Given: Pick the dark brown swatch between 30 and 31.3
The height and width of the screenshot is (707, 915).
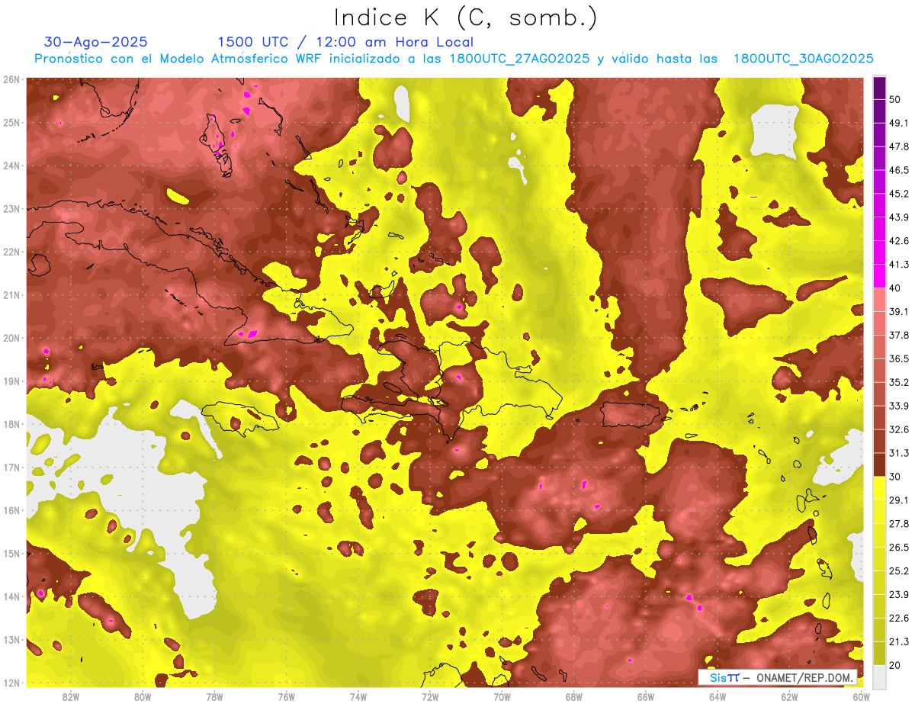Looking at the screenshot, I should pyautogui.click(x=879, y=464).
